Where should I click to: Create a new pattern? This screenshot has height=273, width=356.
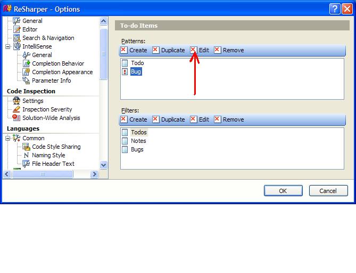(x=134, y=50)
